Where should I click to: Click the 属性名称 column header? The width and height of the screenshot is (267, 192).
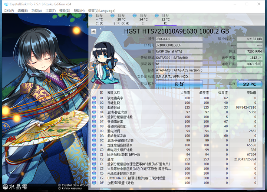coord(113,93)
